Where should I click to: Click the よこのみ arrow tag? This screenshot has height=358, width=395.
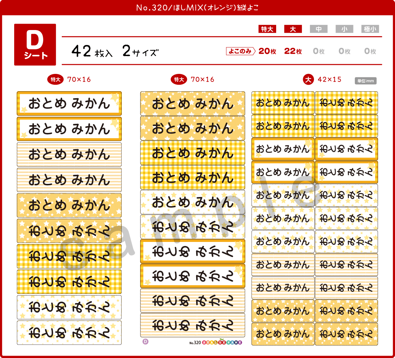241,51
